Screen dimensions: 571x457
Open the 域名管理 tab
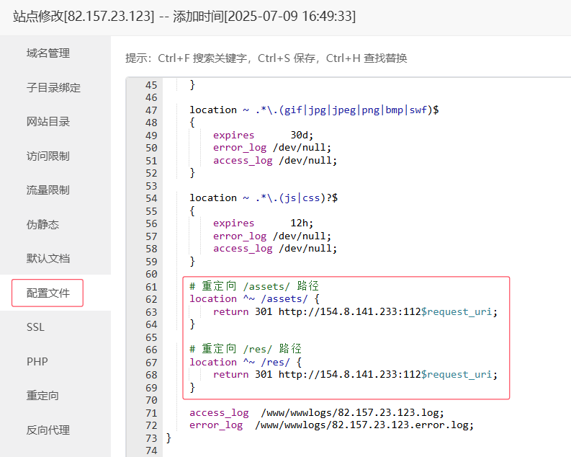click(x=48, y=53)
